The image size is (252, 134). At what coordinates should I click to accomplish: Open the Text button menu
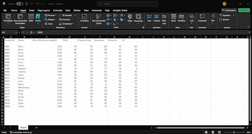213,19
